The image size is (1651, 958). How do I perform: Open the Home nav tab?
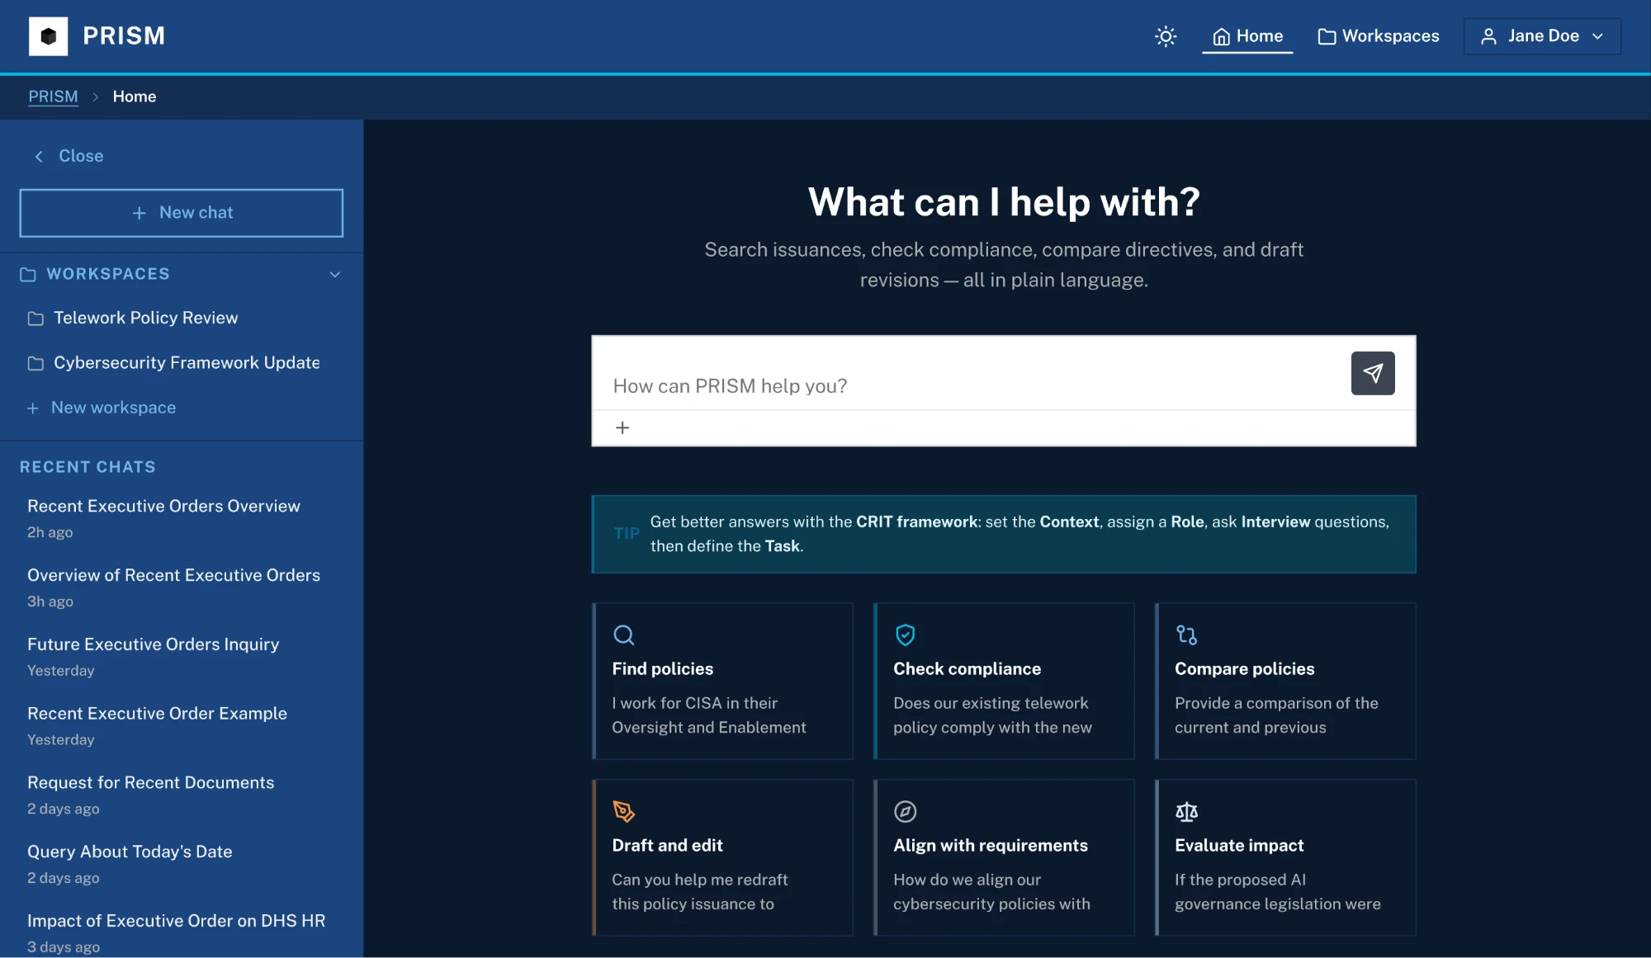click(1247, 36)
